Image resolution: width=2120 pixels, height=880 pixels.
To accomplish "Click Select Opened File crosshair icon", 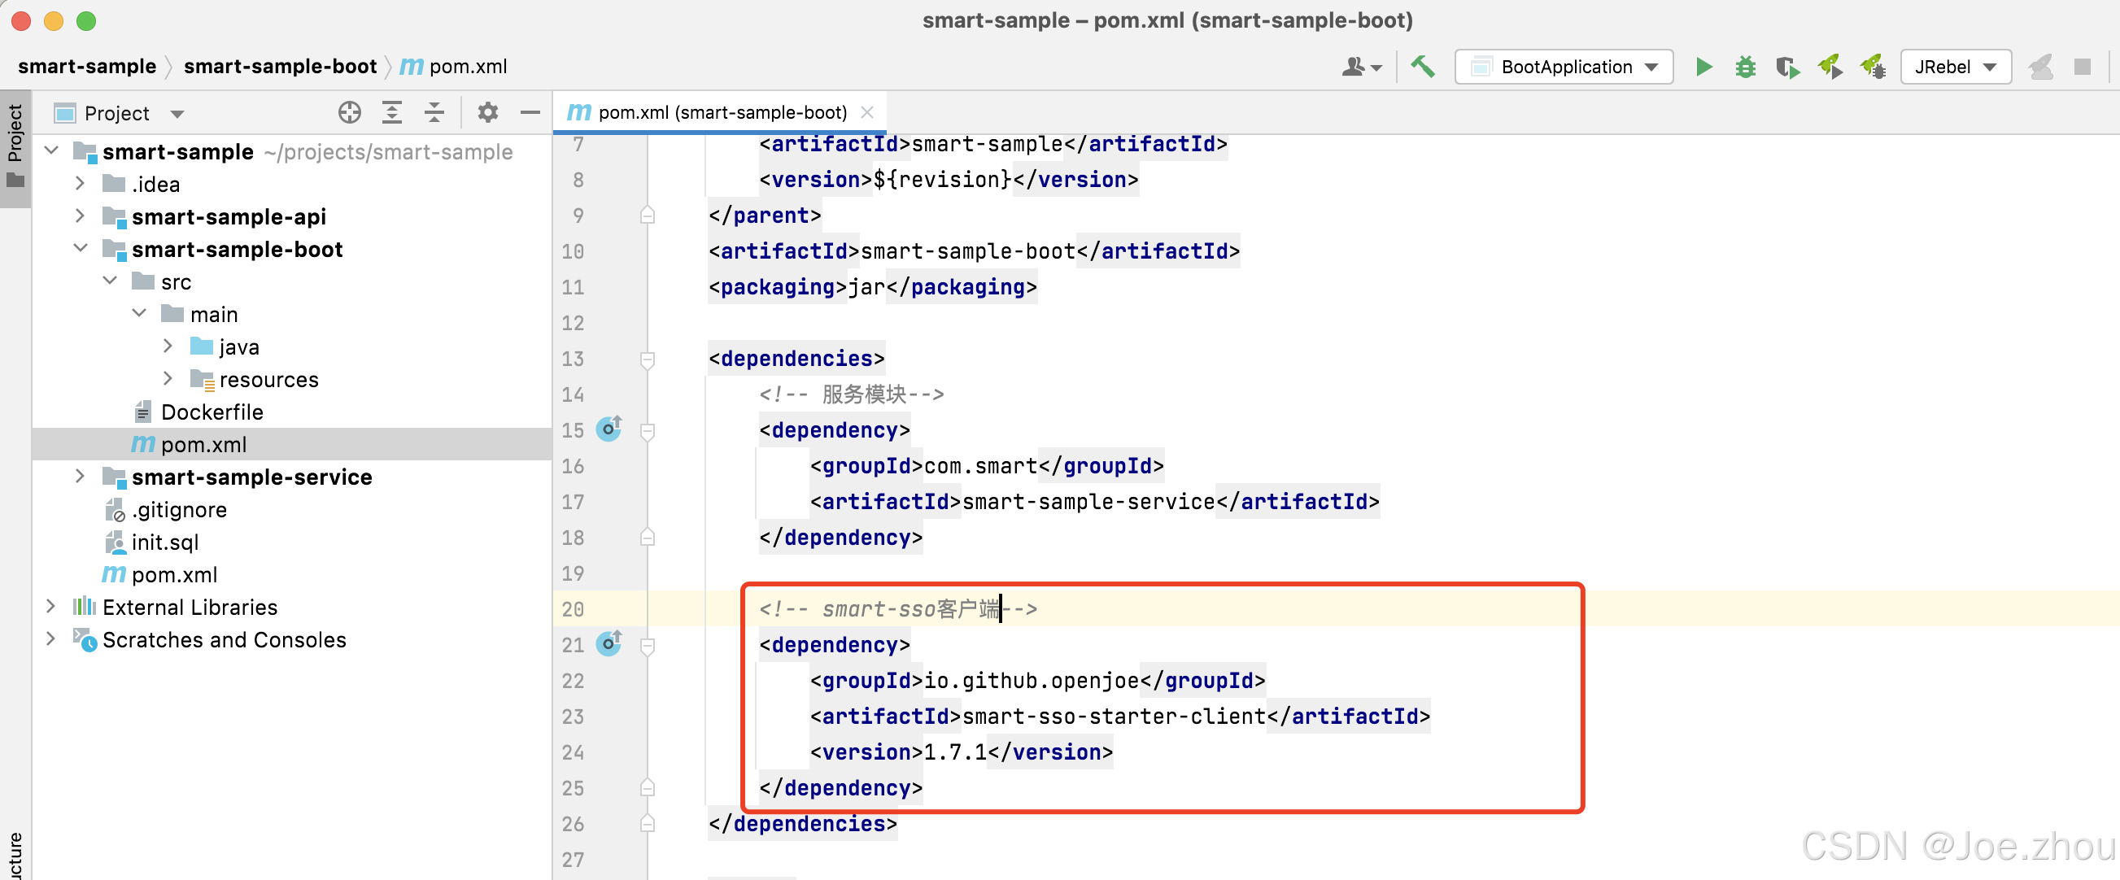I will (350, 113).
